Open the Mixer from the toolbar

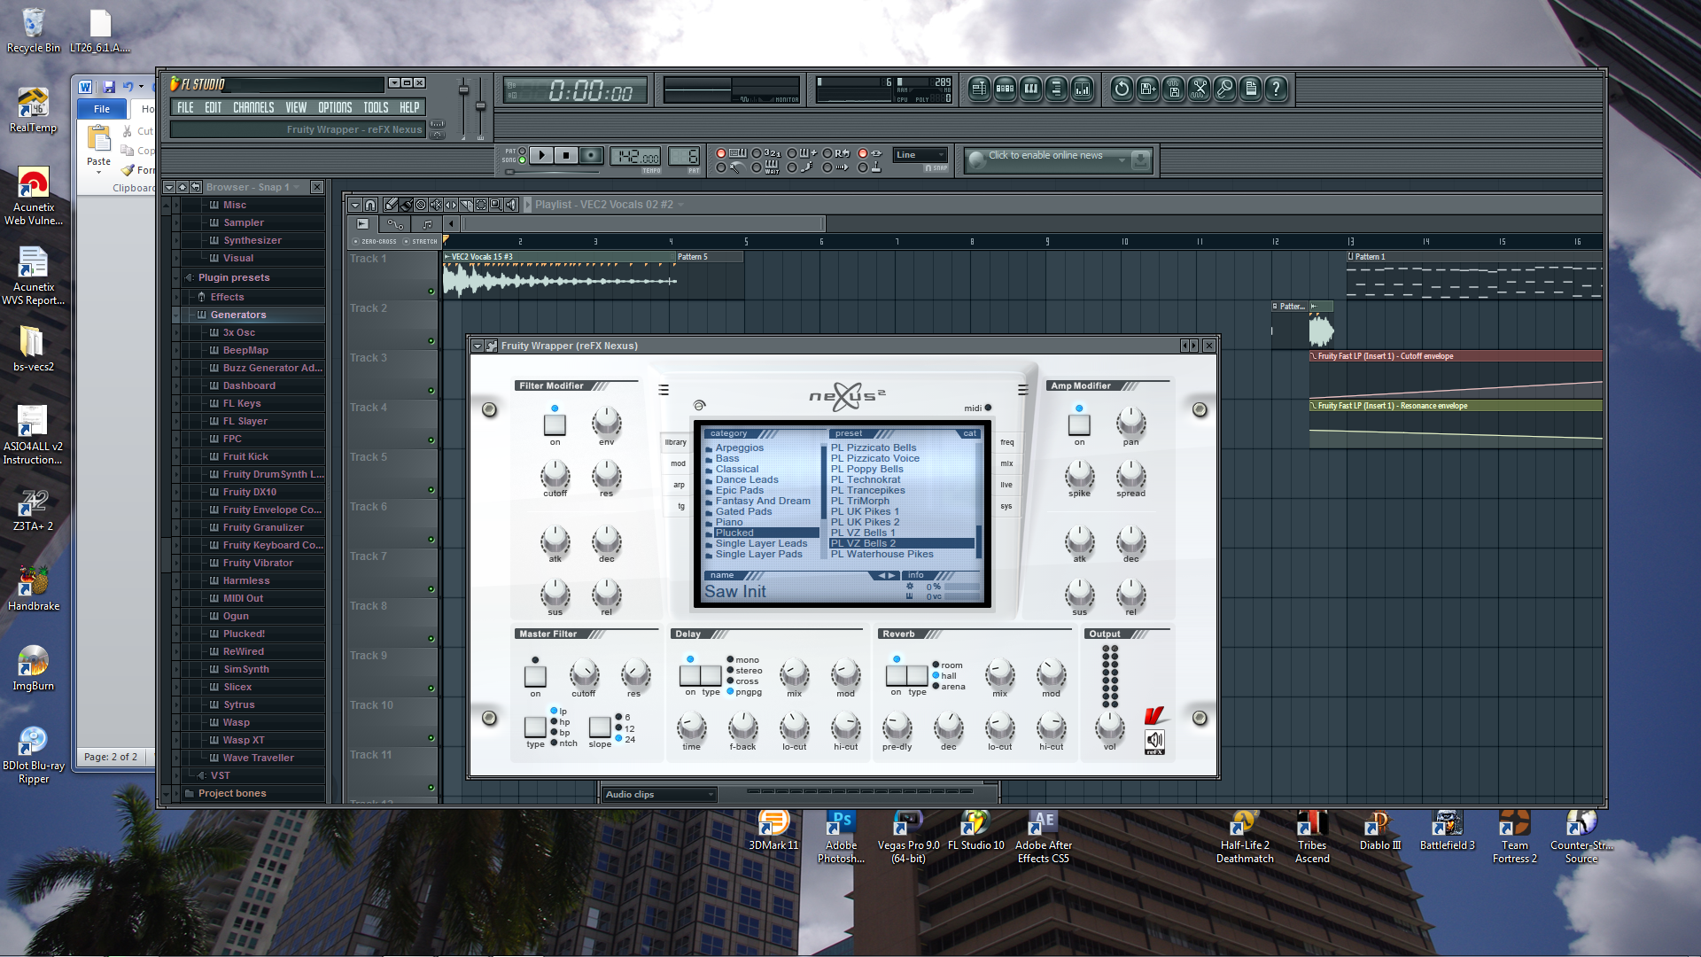[x=1082, y=89]
